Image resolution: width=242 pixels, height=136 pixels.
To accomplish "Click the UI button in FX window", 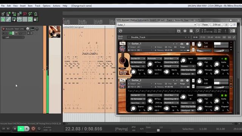I will [226, 25].
